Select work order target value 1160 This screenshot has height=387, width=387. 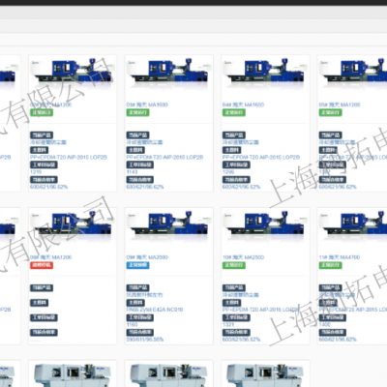click(132, 324)
